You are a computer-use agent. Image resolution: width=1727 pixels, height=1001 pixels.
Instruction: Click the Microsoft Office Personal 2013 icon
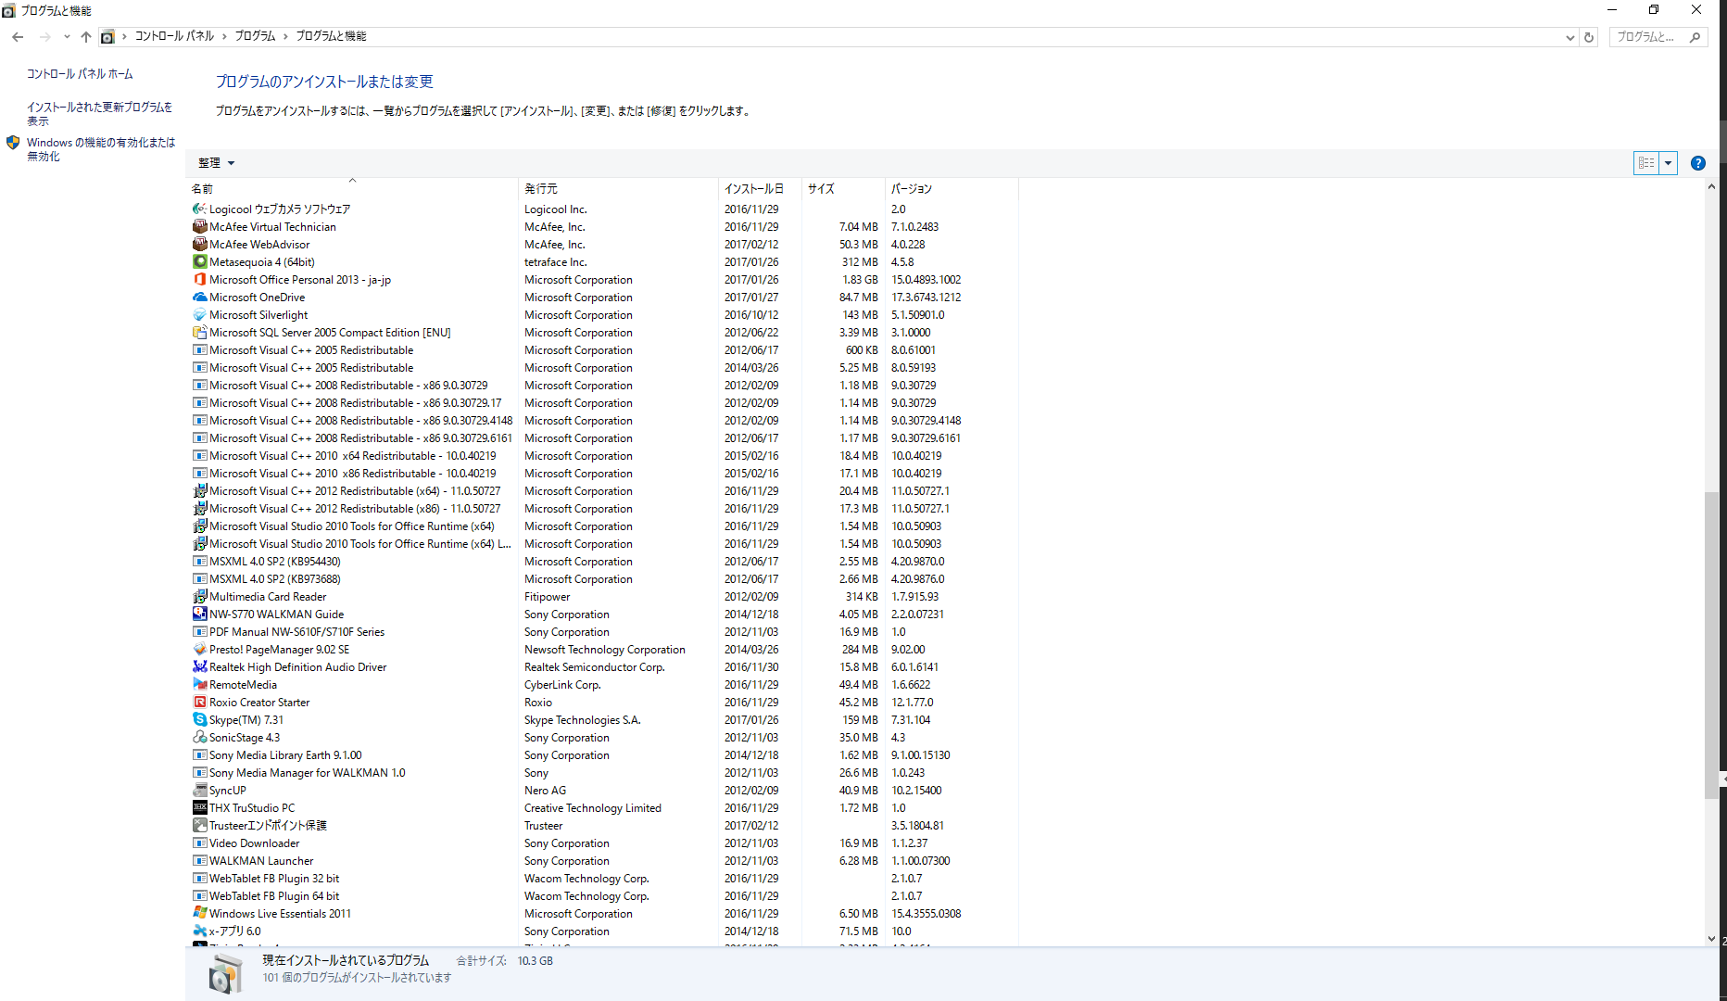pyautogui.click(x=199, y=280)
